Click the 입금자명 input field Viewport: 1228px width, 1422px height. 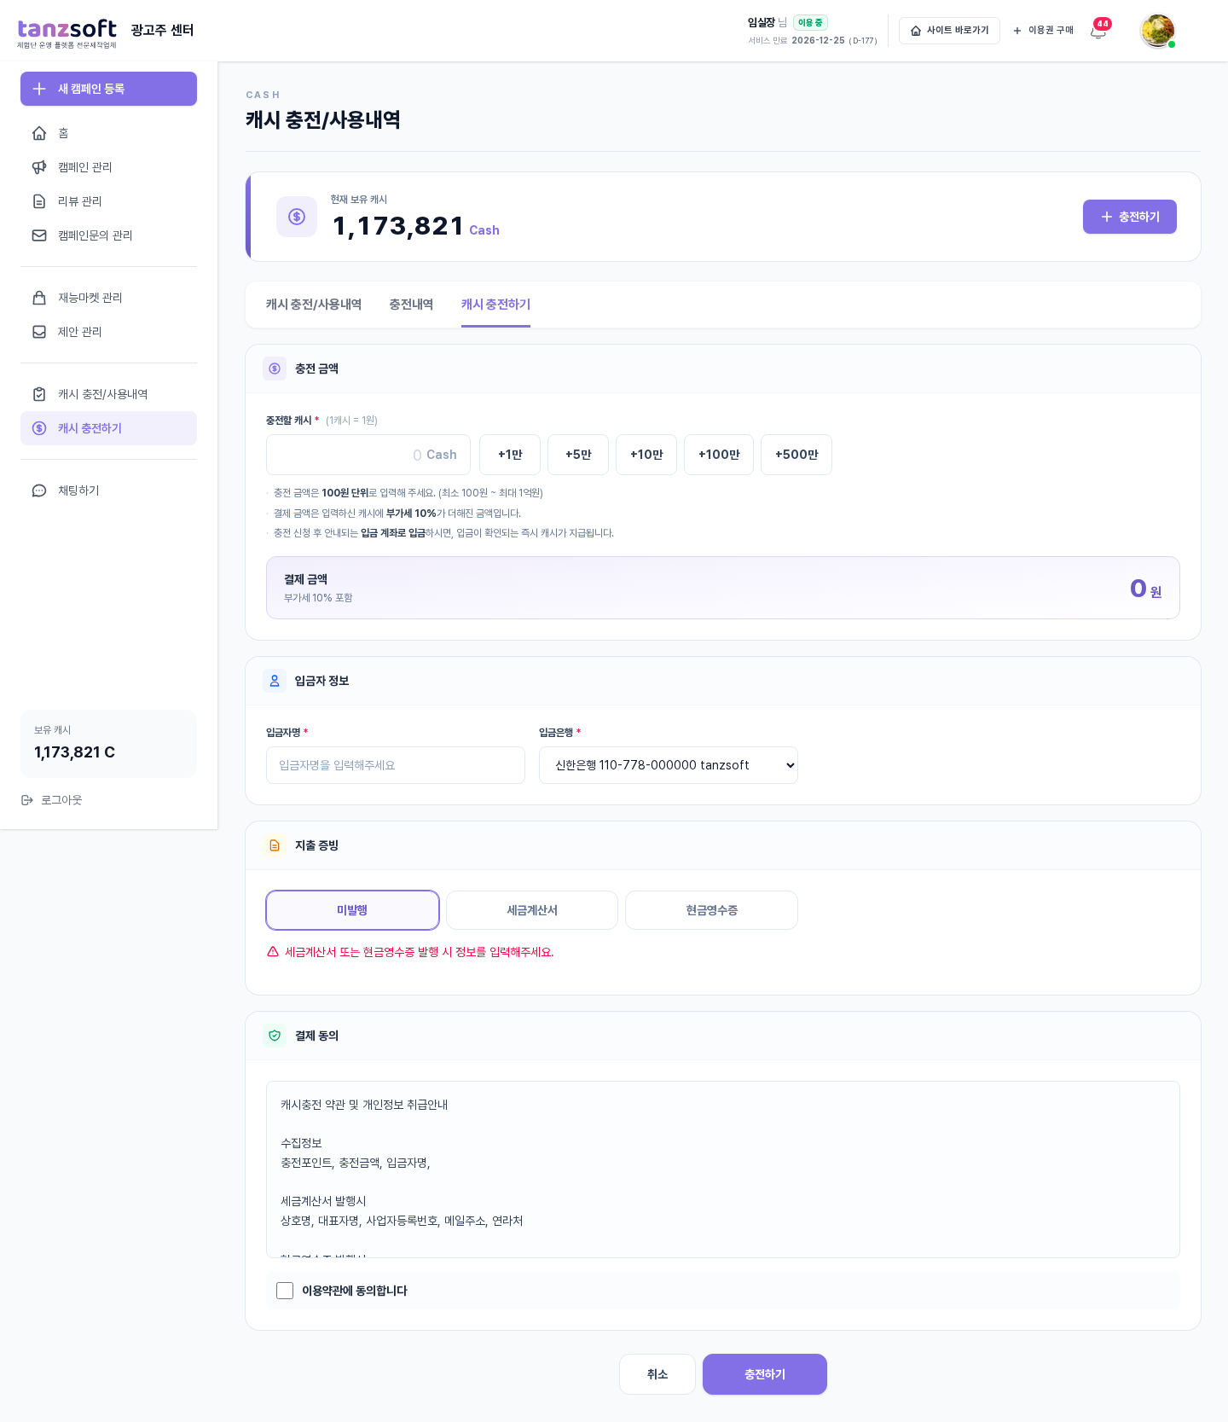pyautogui.click(x=396, y=765)
